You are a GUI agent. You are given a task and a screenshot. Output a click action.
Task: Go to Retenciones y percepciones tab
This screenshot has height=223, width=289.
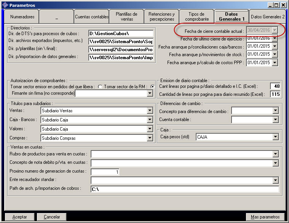tap(161, 17)
